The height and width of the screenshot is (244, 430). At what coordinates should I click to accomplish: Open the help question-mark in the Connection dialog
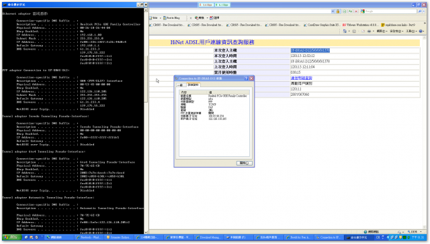[247, 78]
